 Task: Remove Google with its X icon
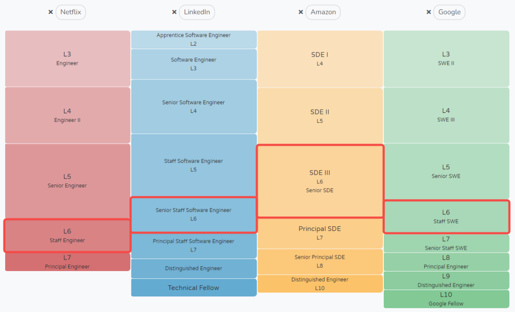(429, 12)
